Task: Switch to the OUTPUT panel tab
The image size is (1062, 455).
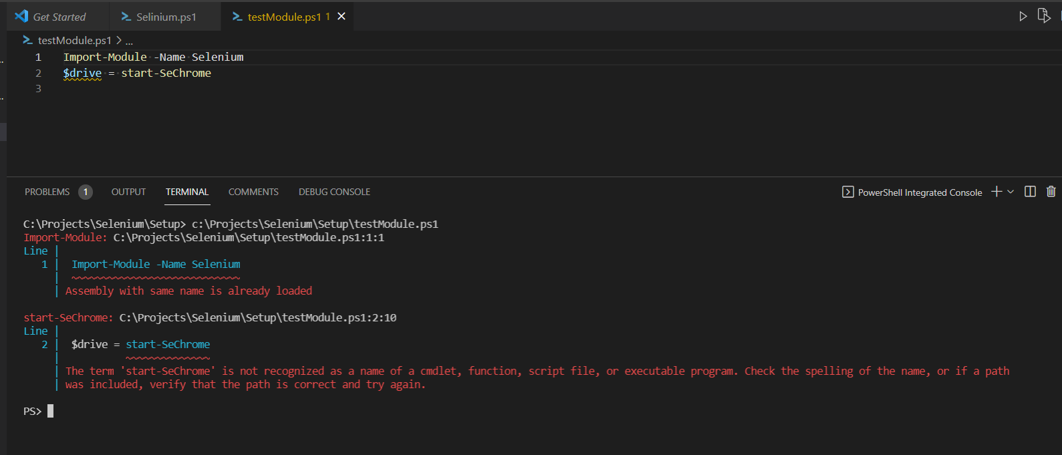Action: coord(128,192)
